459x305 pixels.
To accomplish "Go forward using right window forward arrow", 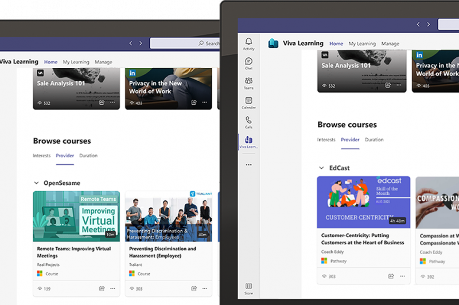I will [x=429, y=24].
